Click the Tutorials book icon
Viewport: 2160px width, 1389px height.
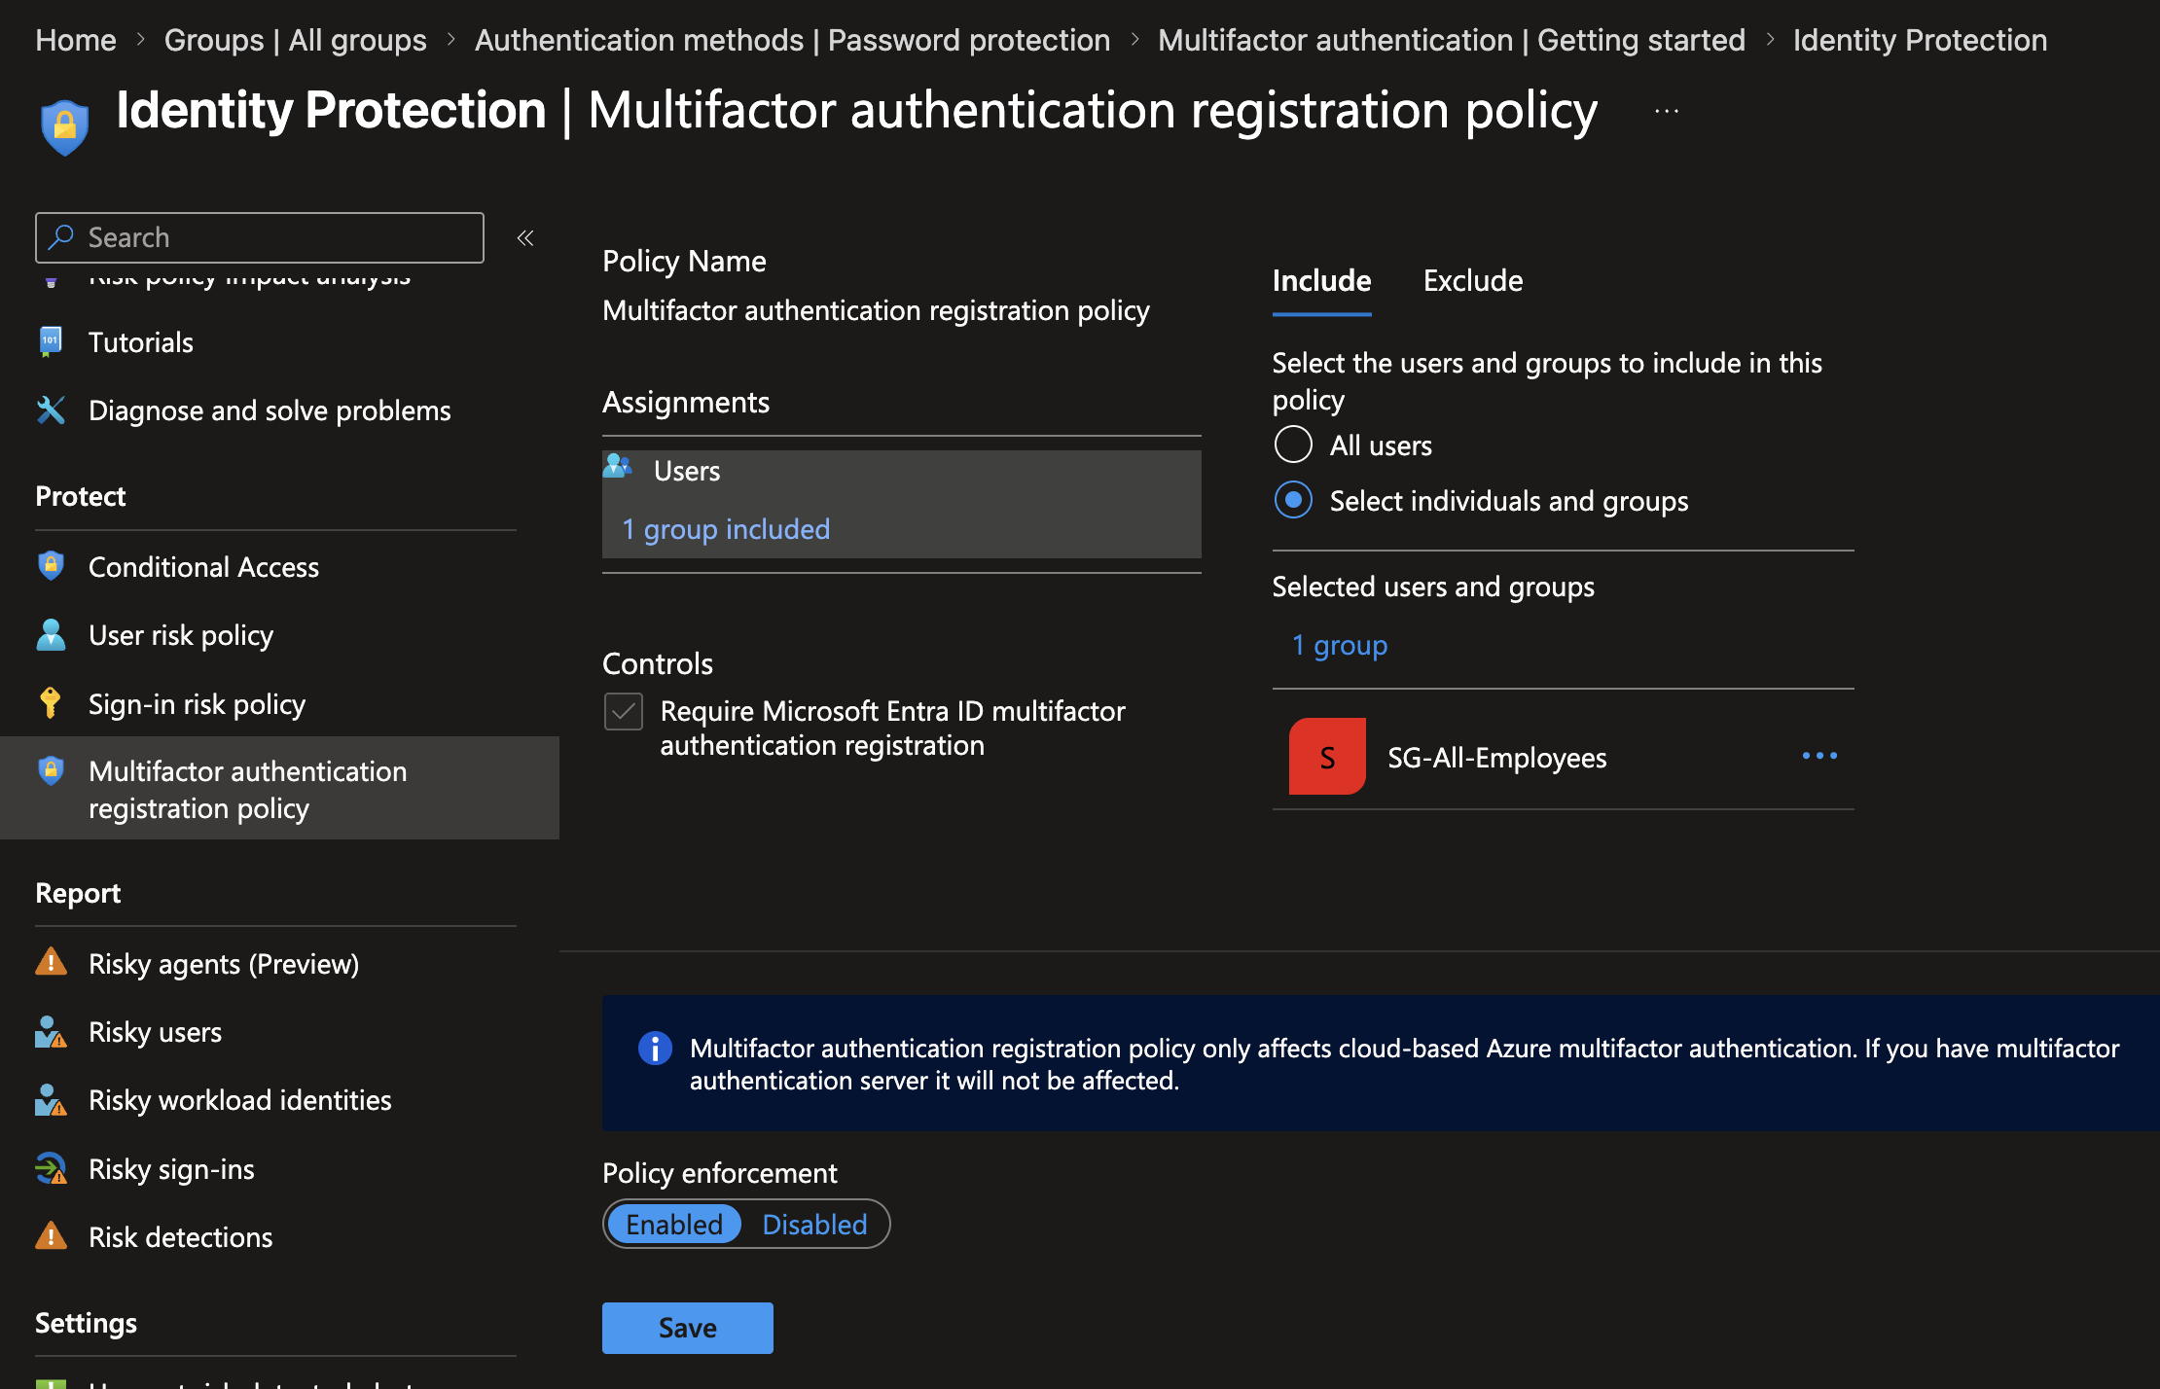tap(51, 341)
